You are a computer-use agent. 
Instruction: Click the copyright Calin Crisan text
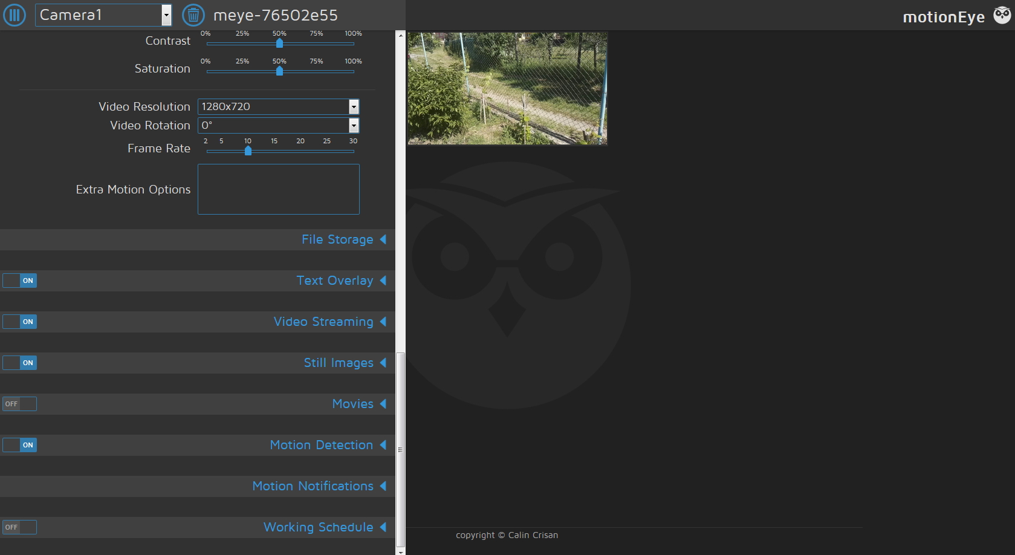[507, 535]
